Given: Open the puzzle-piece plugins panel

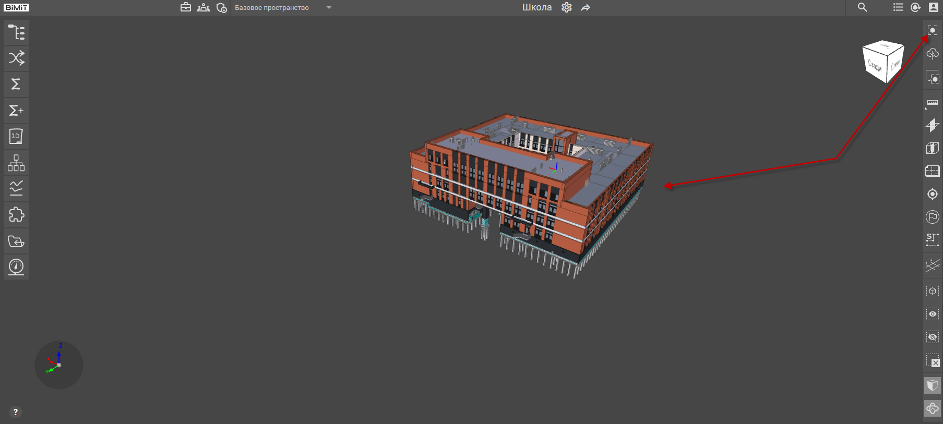Looking at the screenshot, I should click(x=16, y=215).
